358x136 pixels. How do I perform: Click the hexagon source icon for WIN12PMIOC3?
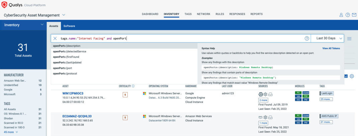[261, 94]
